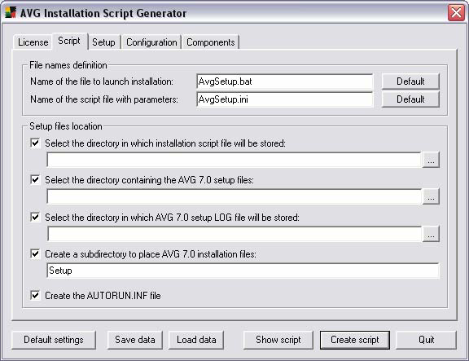The image size is (469, 361).
Task: Click the AvgSetup.bat file name field
Action: [x=285, y=81]
